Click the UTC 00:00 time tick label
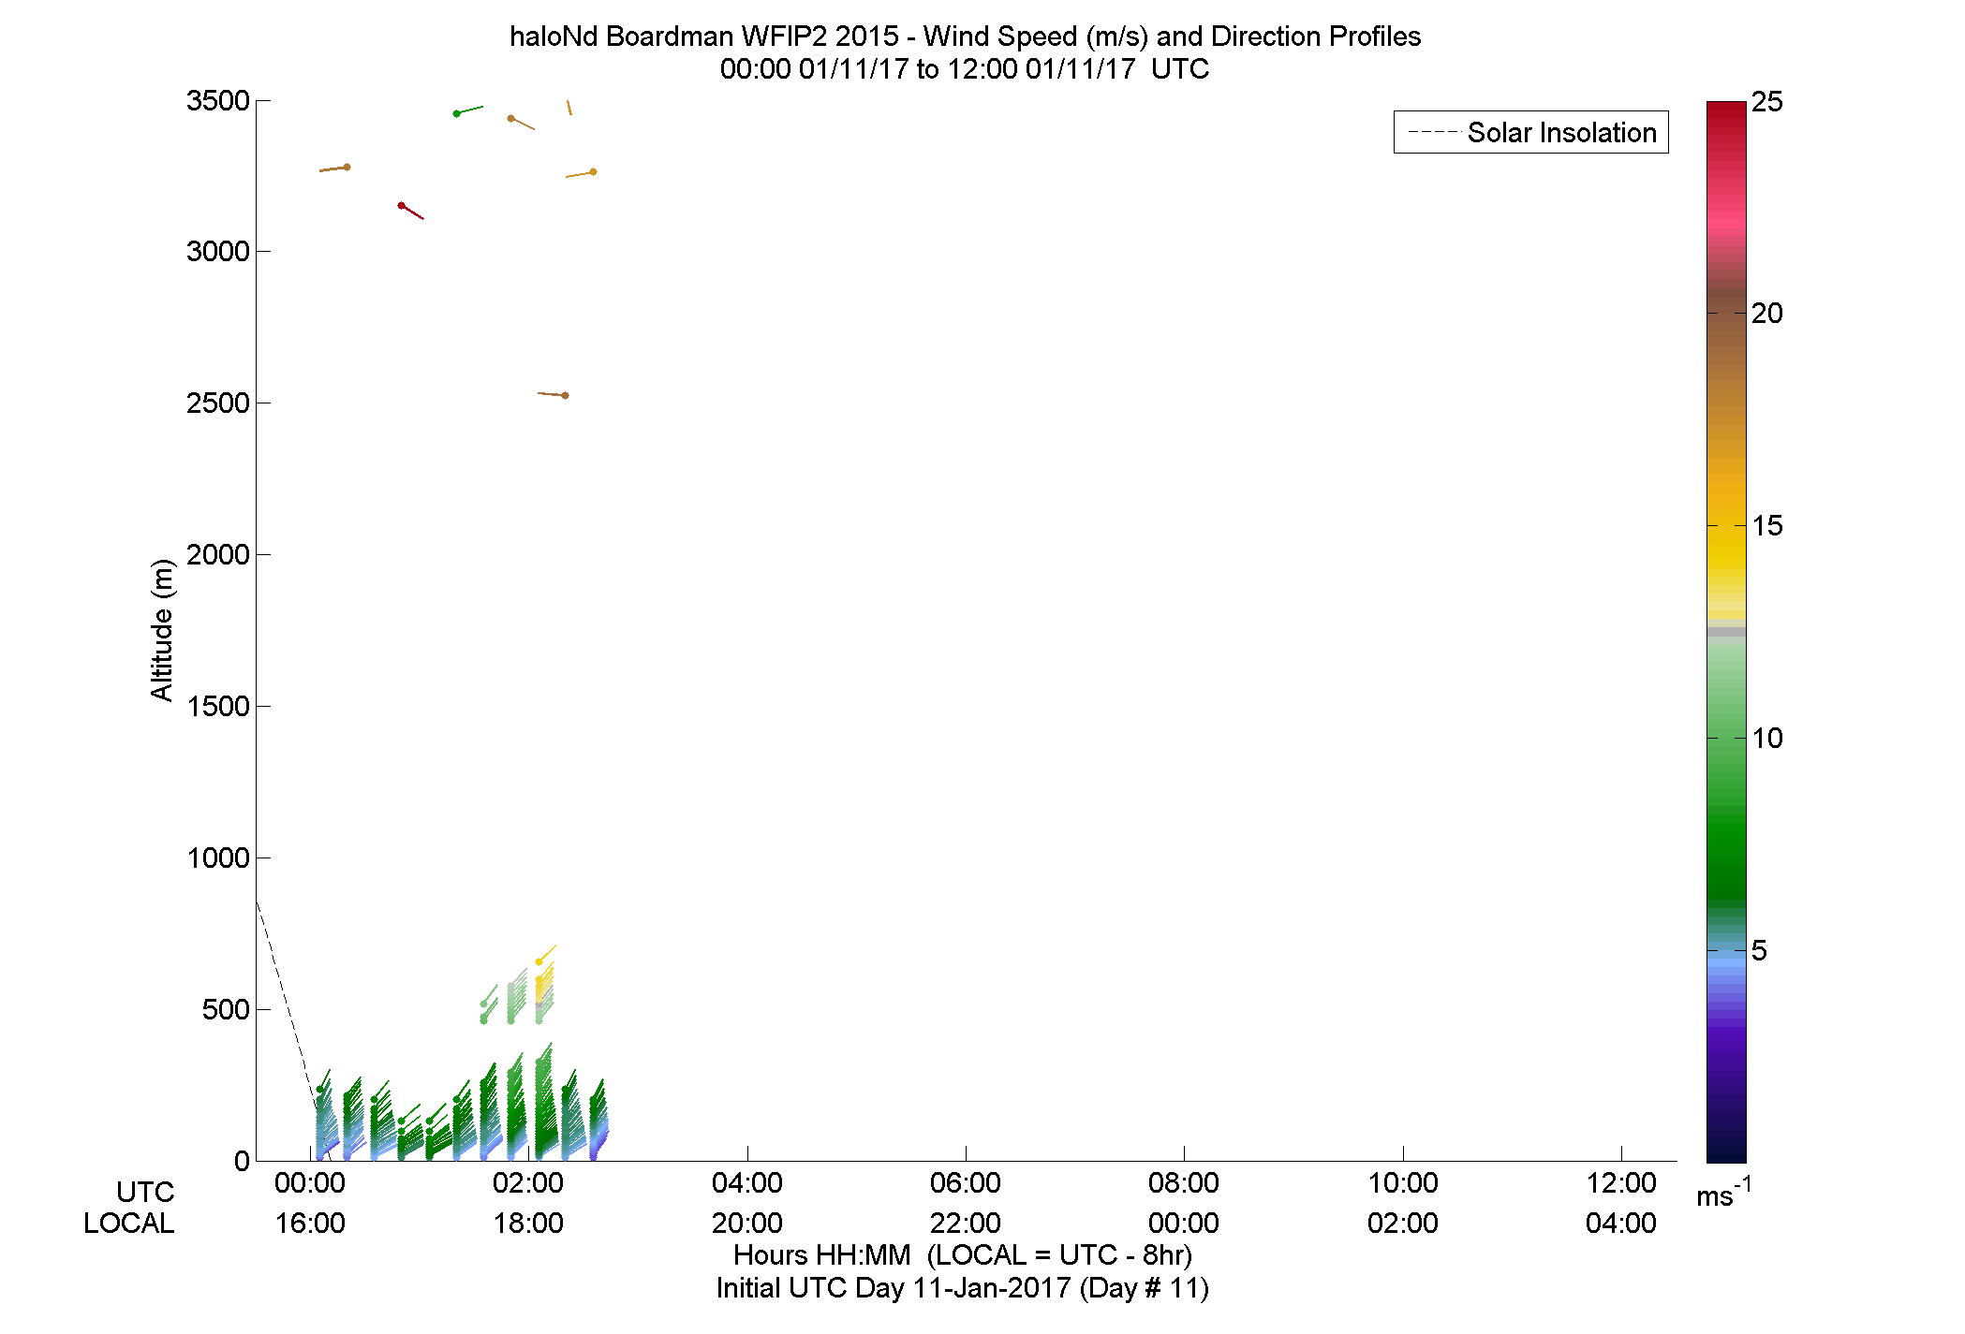Viewport: 1965px width, 1334px height. pos(310,1182)
